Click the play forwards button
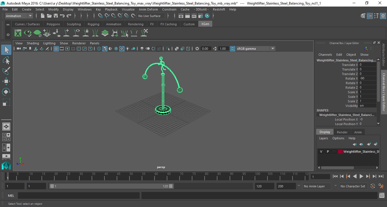Viewport: 387px width, 207px height. tap(361, 176)
